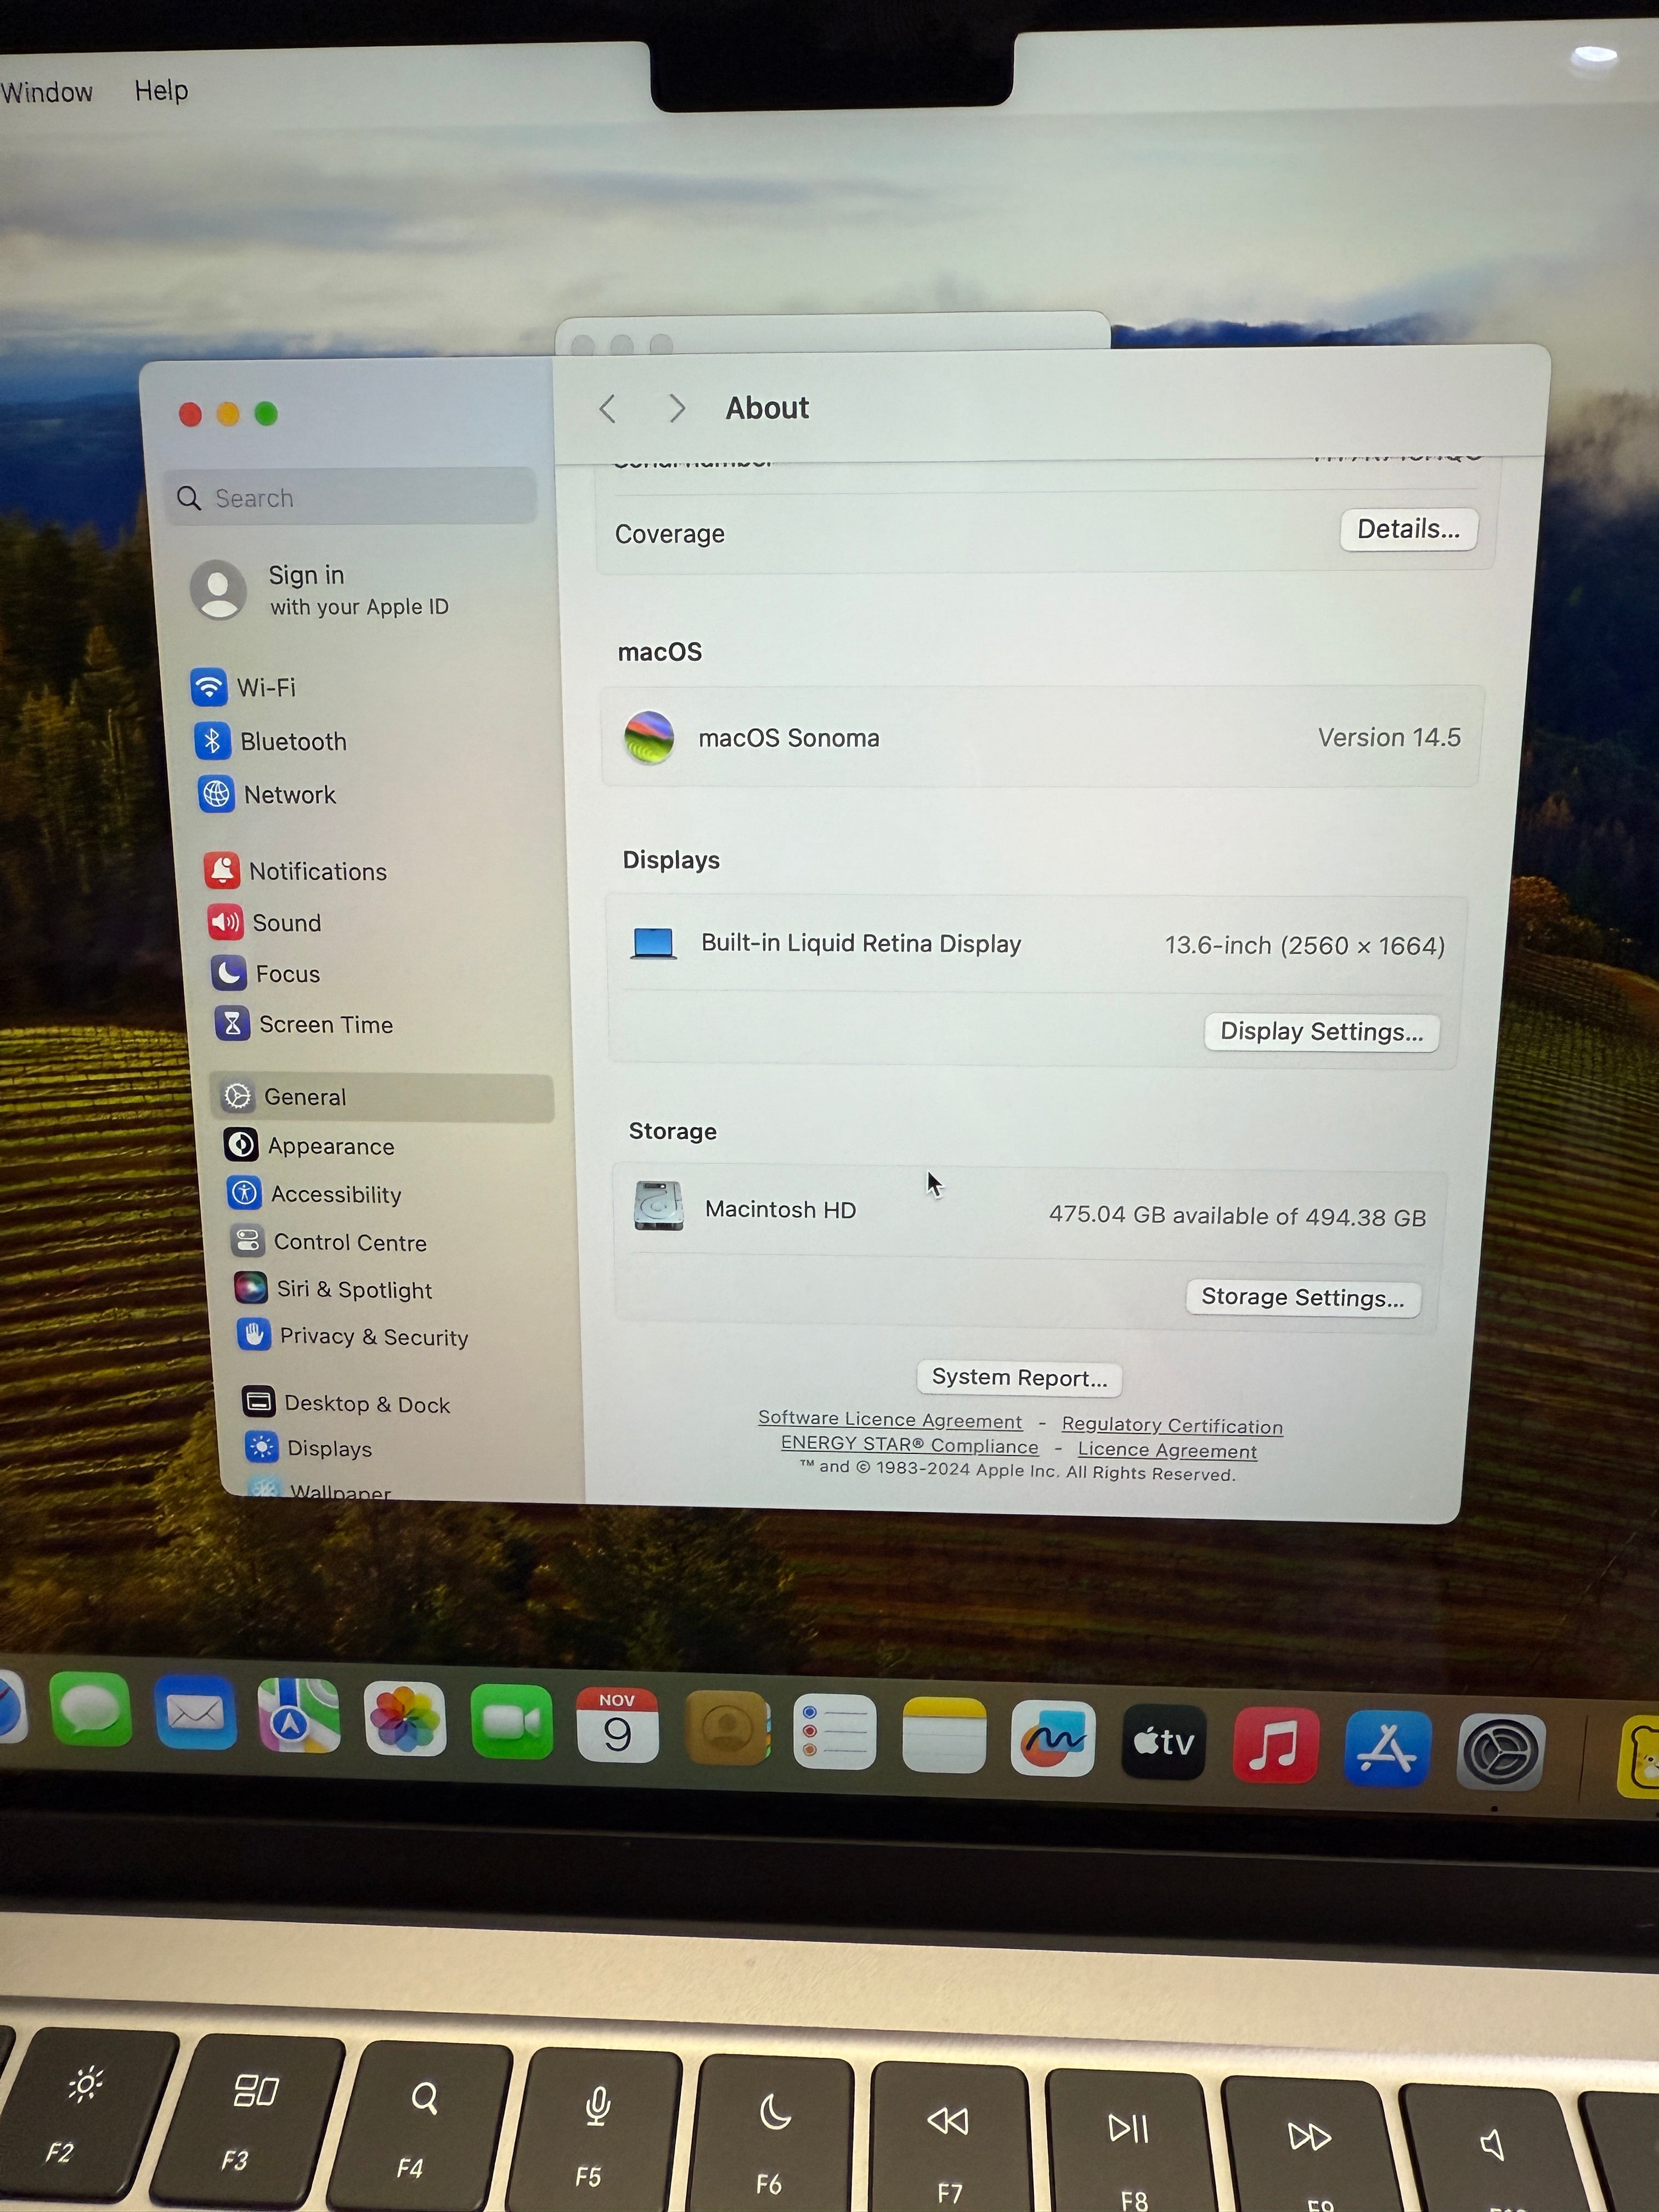Open App Store from the Dock

point(1387,1748)
